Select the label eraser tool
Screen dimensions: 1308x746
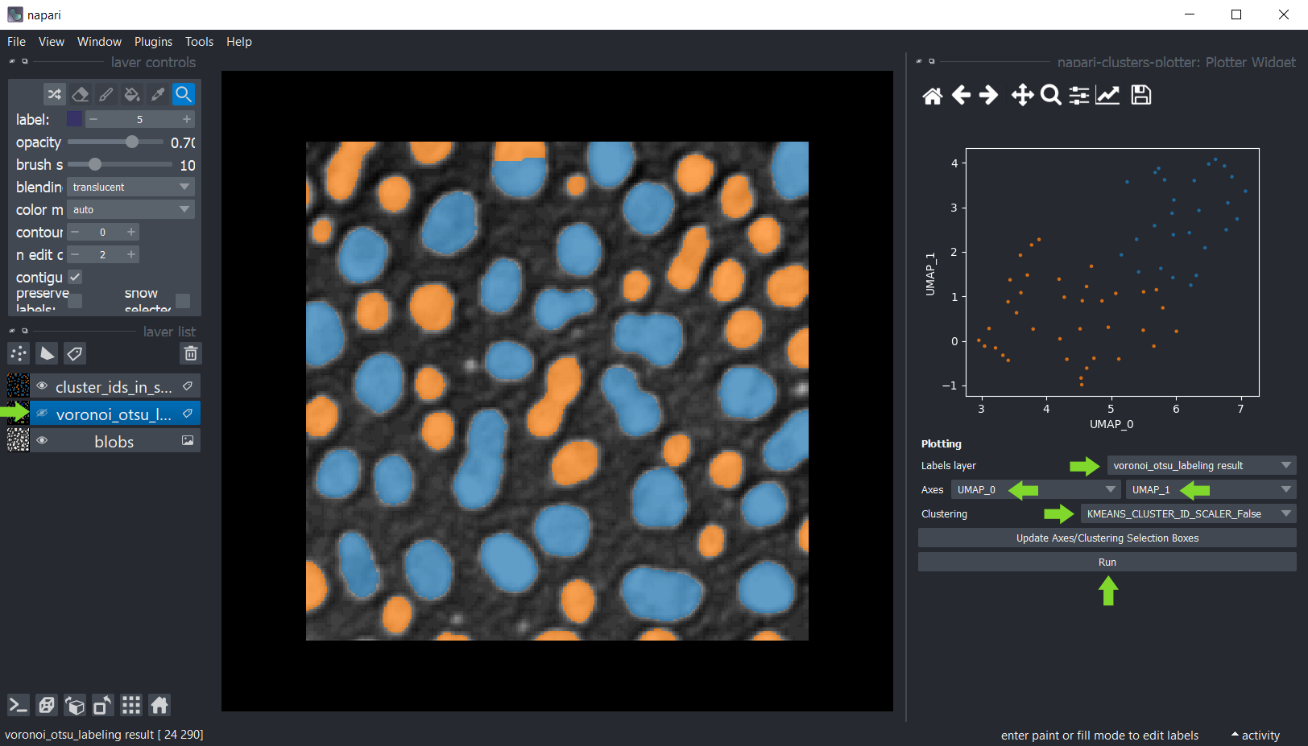click(x=81, y=94)
